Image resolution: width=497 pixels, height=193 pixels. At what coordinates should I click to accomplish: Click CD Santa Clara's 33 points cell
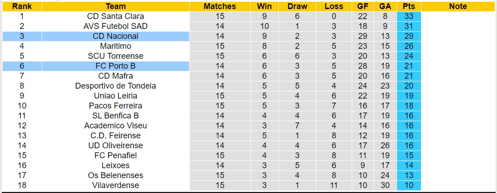coord(409,16)
